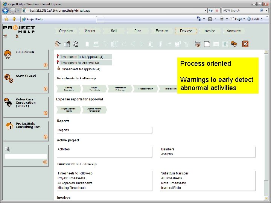Click the first wand toolbar icon
271x203 pixels.
[58, 44]
